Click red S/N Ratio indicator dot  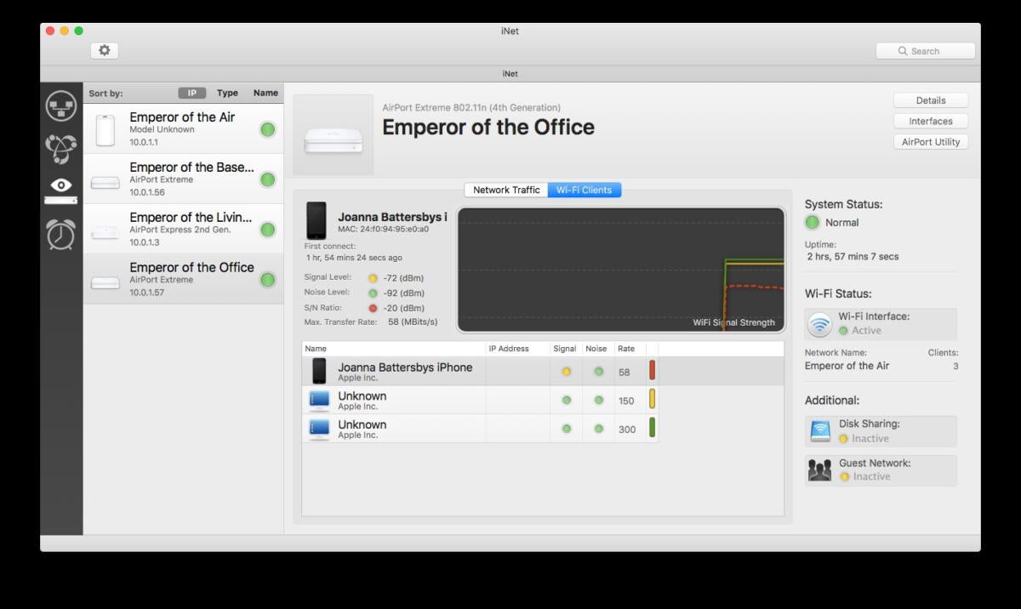(x=373, y=308)
